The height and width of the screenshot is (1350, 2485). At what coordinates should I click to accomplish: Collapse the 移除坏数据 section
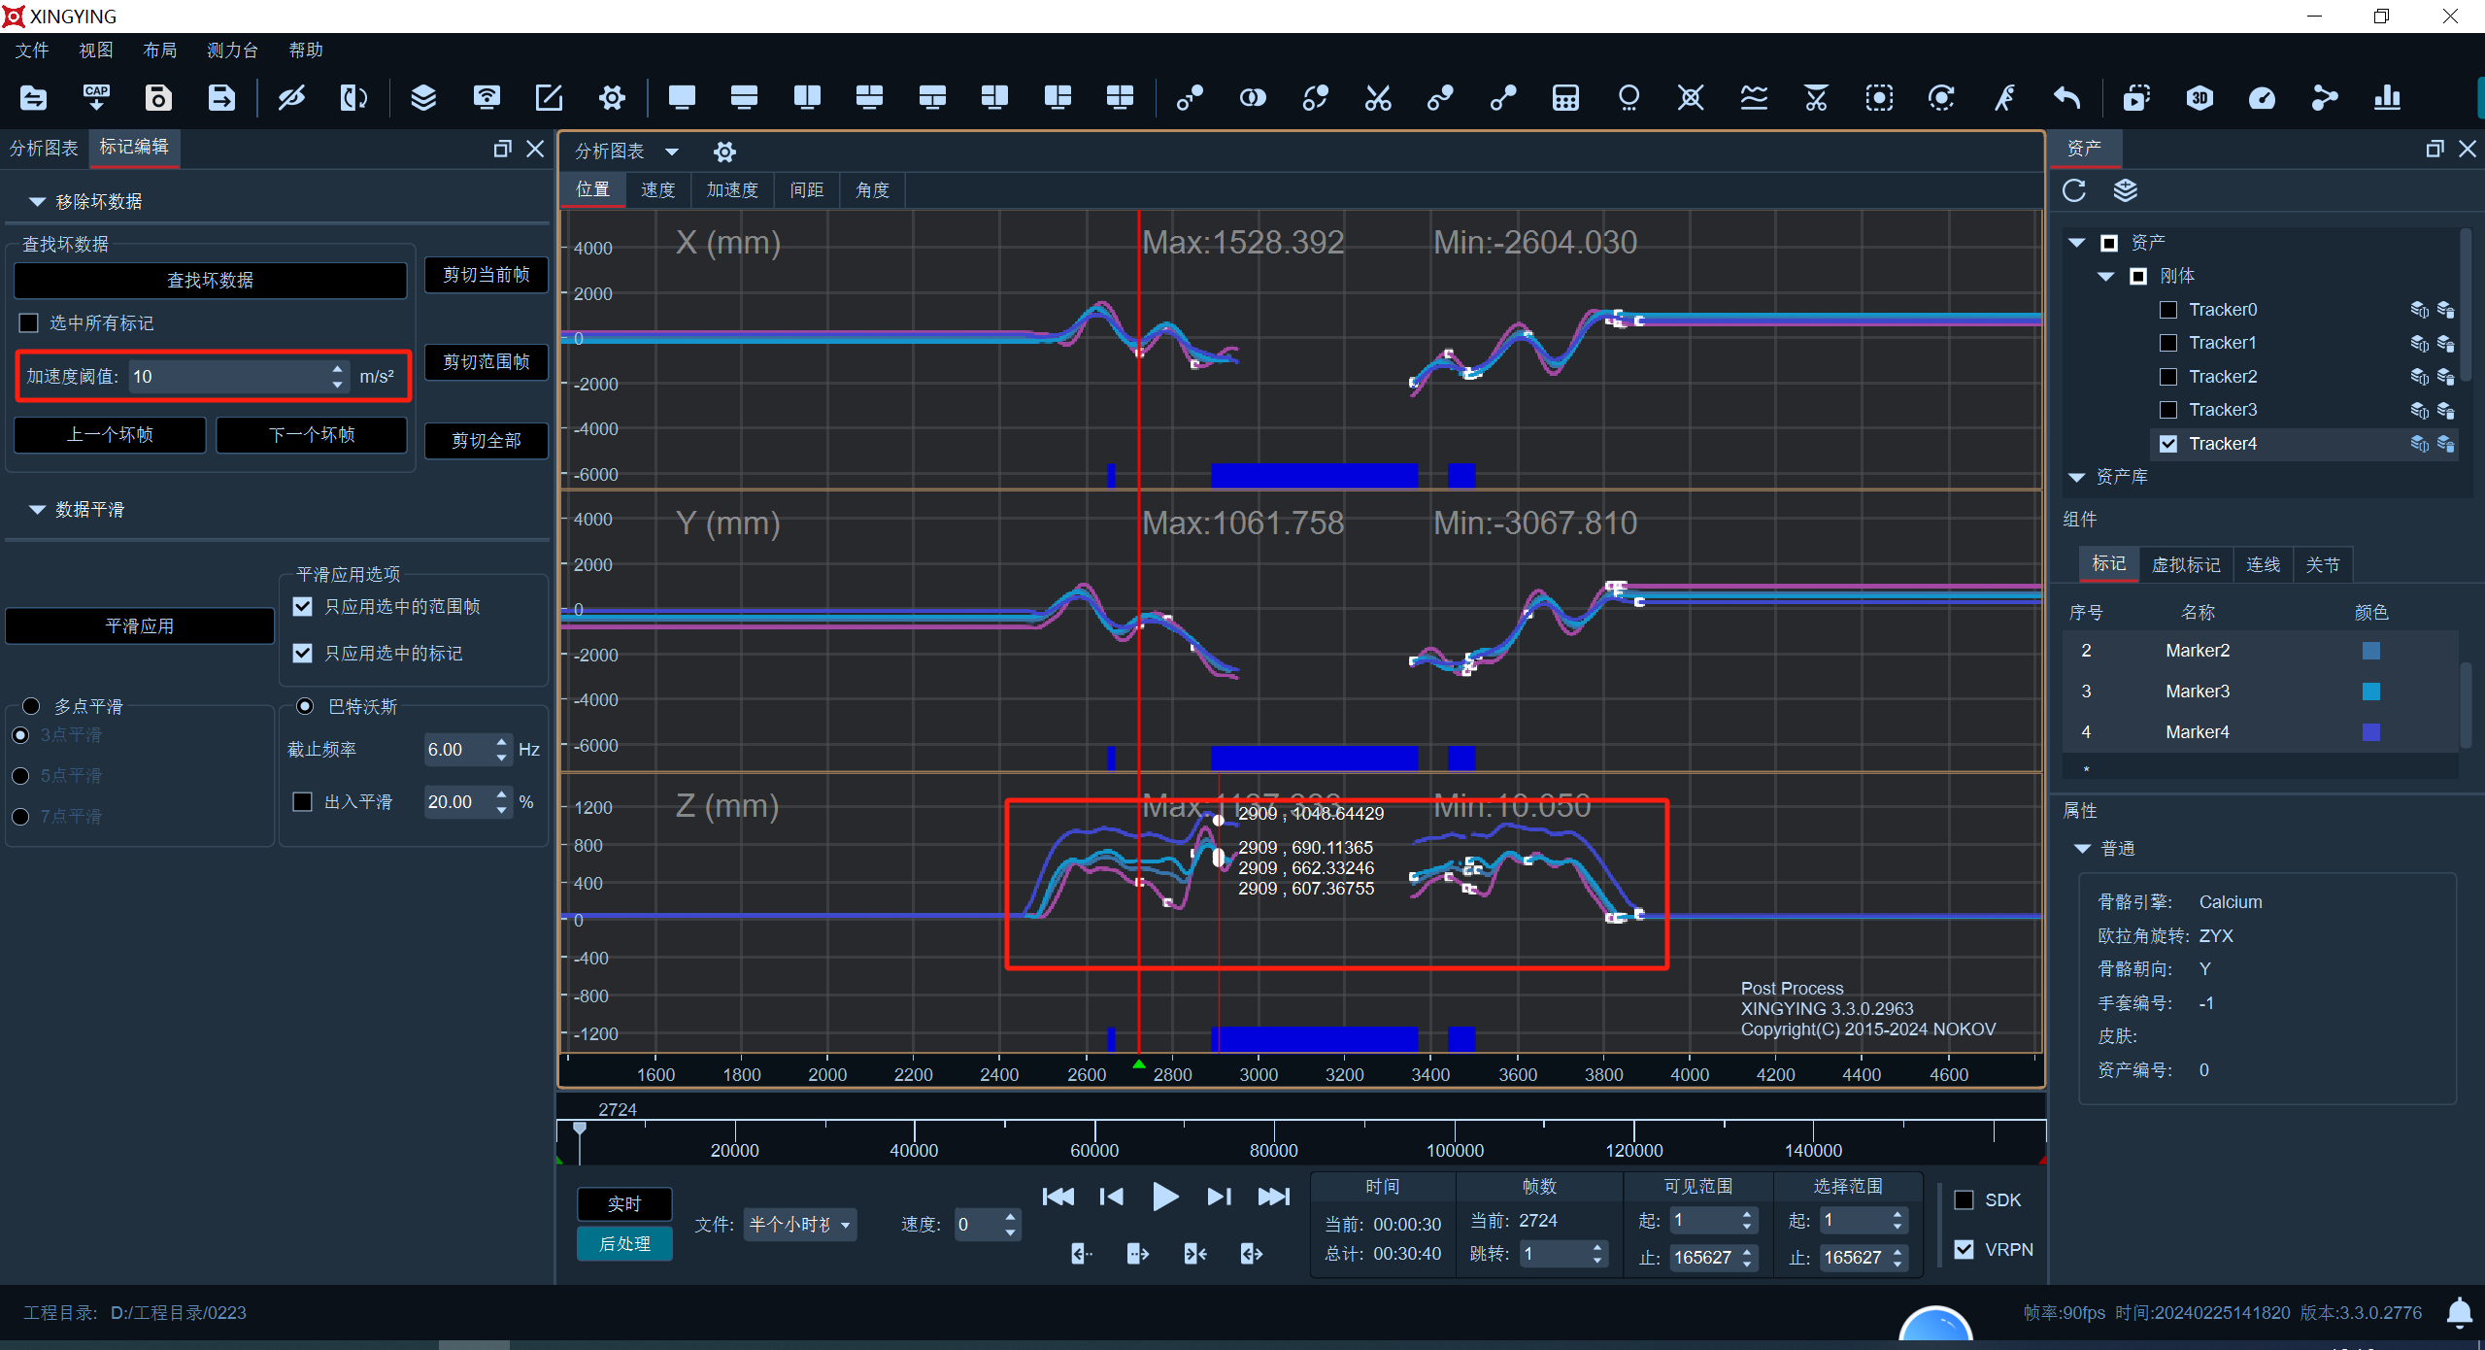pyautogui.click(x=37, y=202)
